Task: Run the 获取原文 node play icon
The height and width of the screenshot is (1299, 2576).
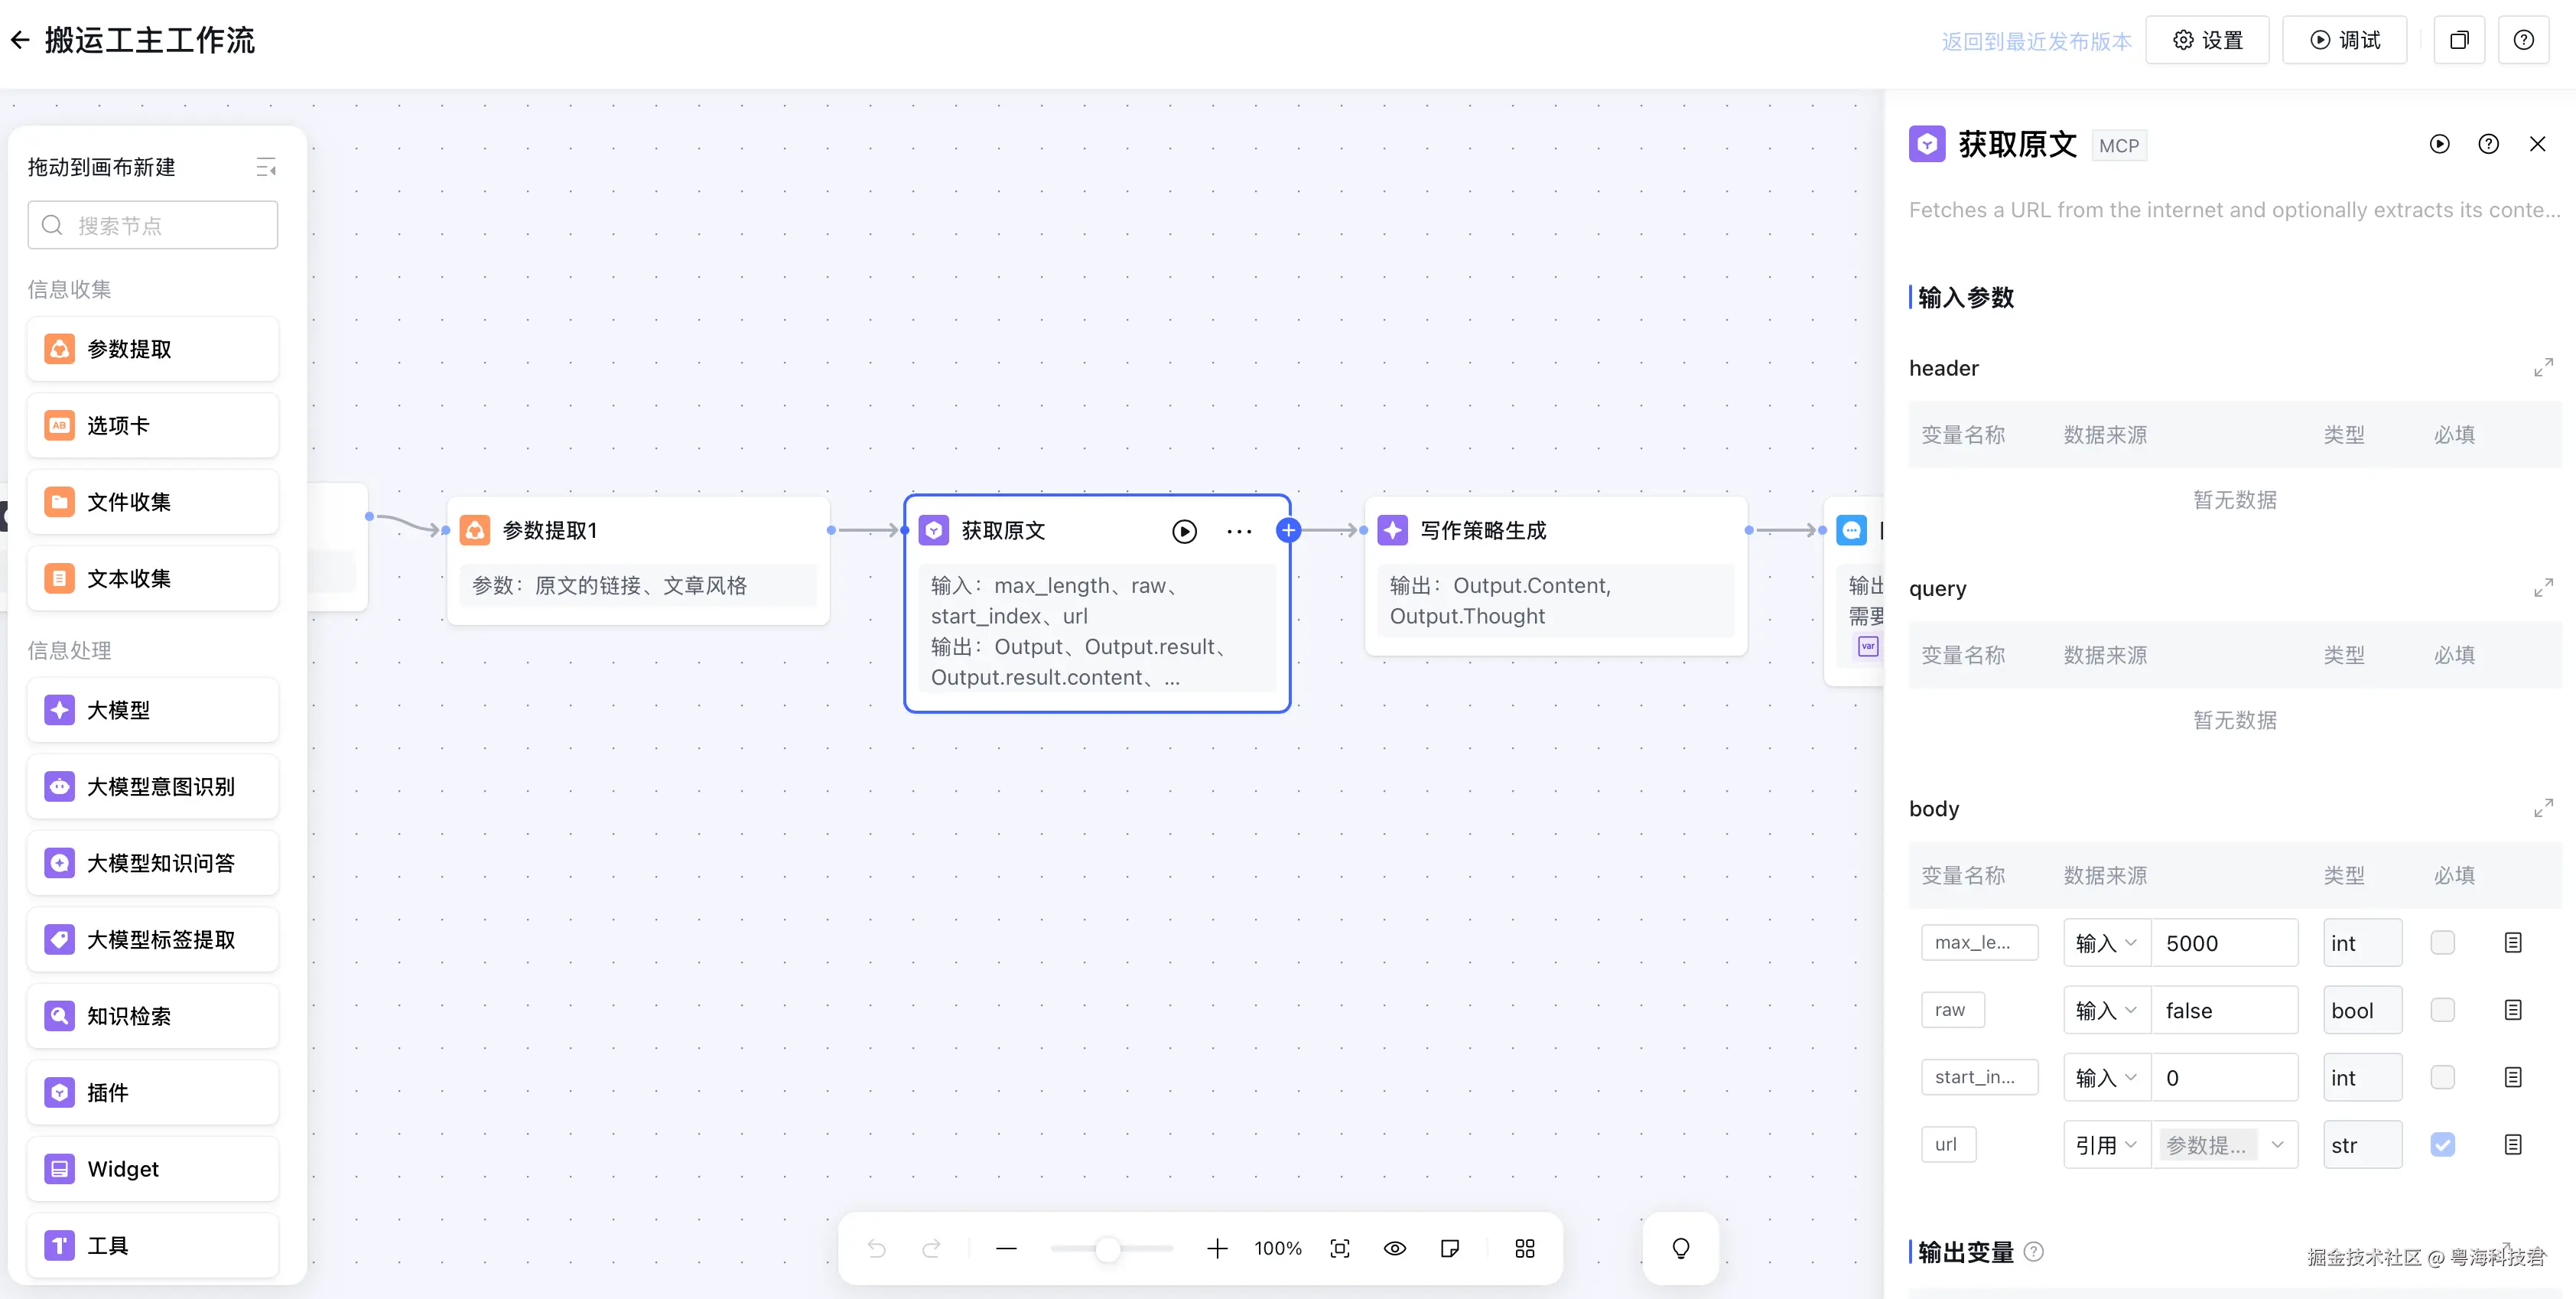Action: pos(1184,531)
